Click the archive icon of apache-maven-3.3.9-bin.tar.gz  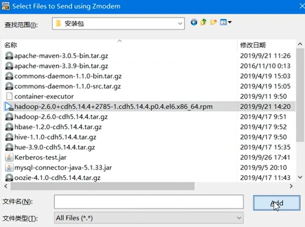tap(9, 66)
